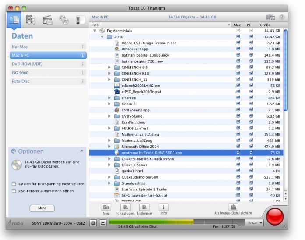Click Als Image-Datei sichern icon
The width and height of the screenshot is (305, 240).
[x=233, y=207]
